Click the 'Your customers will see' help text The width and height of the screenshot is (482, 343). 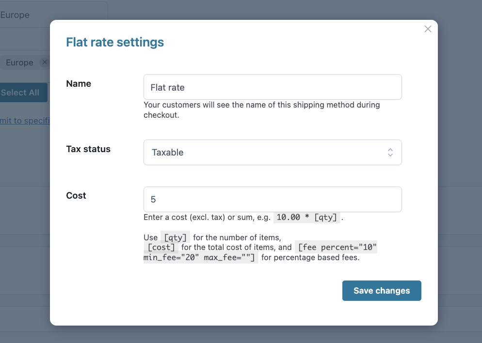click(x=261, y=109)
